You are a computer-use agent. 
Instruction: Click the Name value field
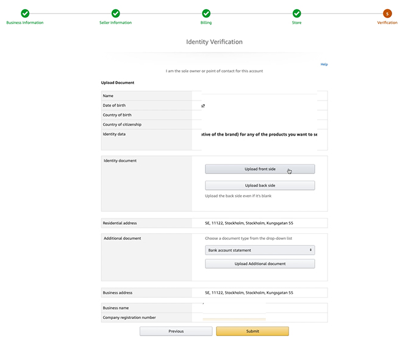pos(259,96)
